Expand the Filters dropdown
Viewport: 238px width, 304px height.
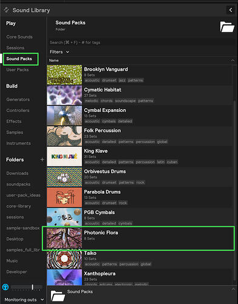coord(59,52)
